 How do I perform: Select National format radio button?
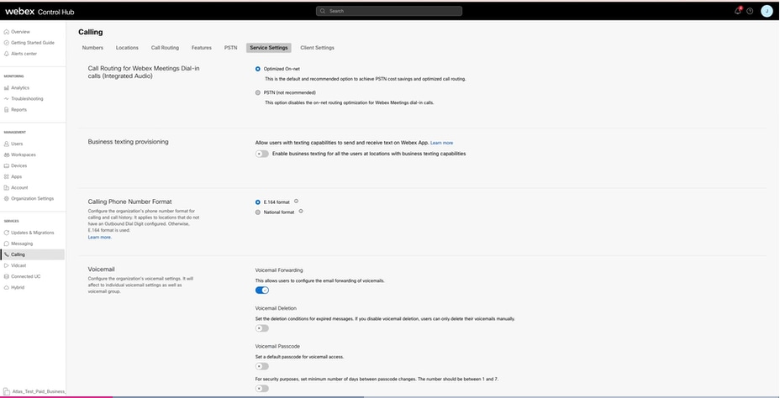pyautogui.click(x=258, y=212)
